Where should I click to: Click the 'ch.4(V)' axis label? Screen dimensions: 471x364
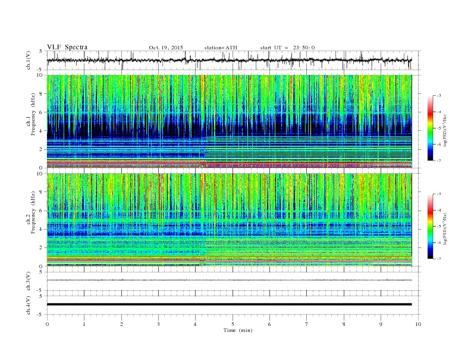(29, 305)
